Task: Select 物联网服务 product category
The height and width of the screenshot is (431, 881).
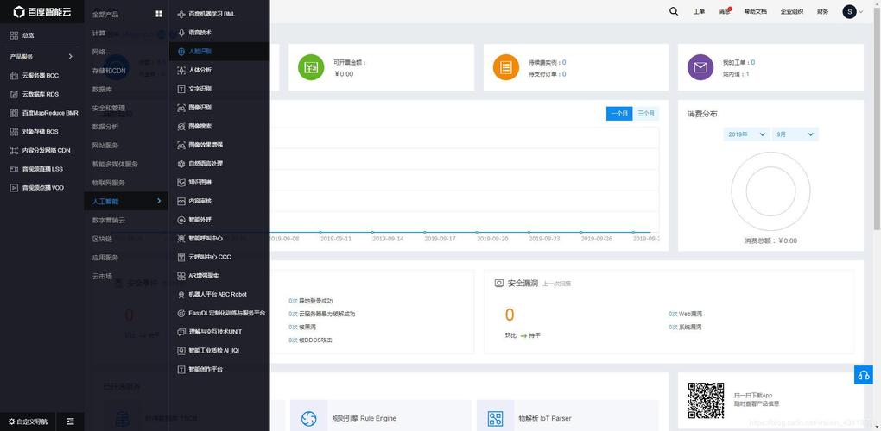Action: [109, 183]
